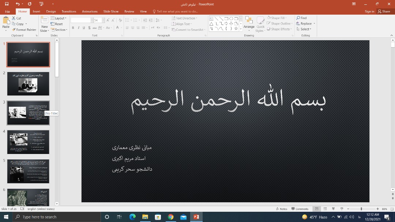
Task: Click the Find magnifier icon
Action: [x=298, y=18]
